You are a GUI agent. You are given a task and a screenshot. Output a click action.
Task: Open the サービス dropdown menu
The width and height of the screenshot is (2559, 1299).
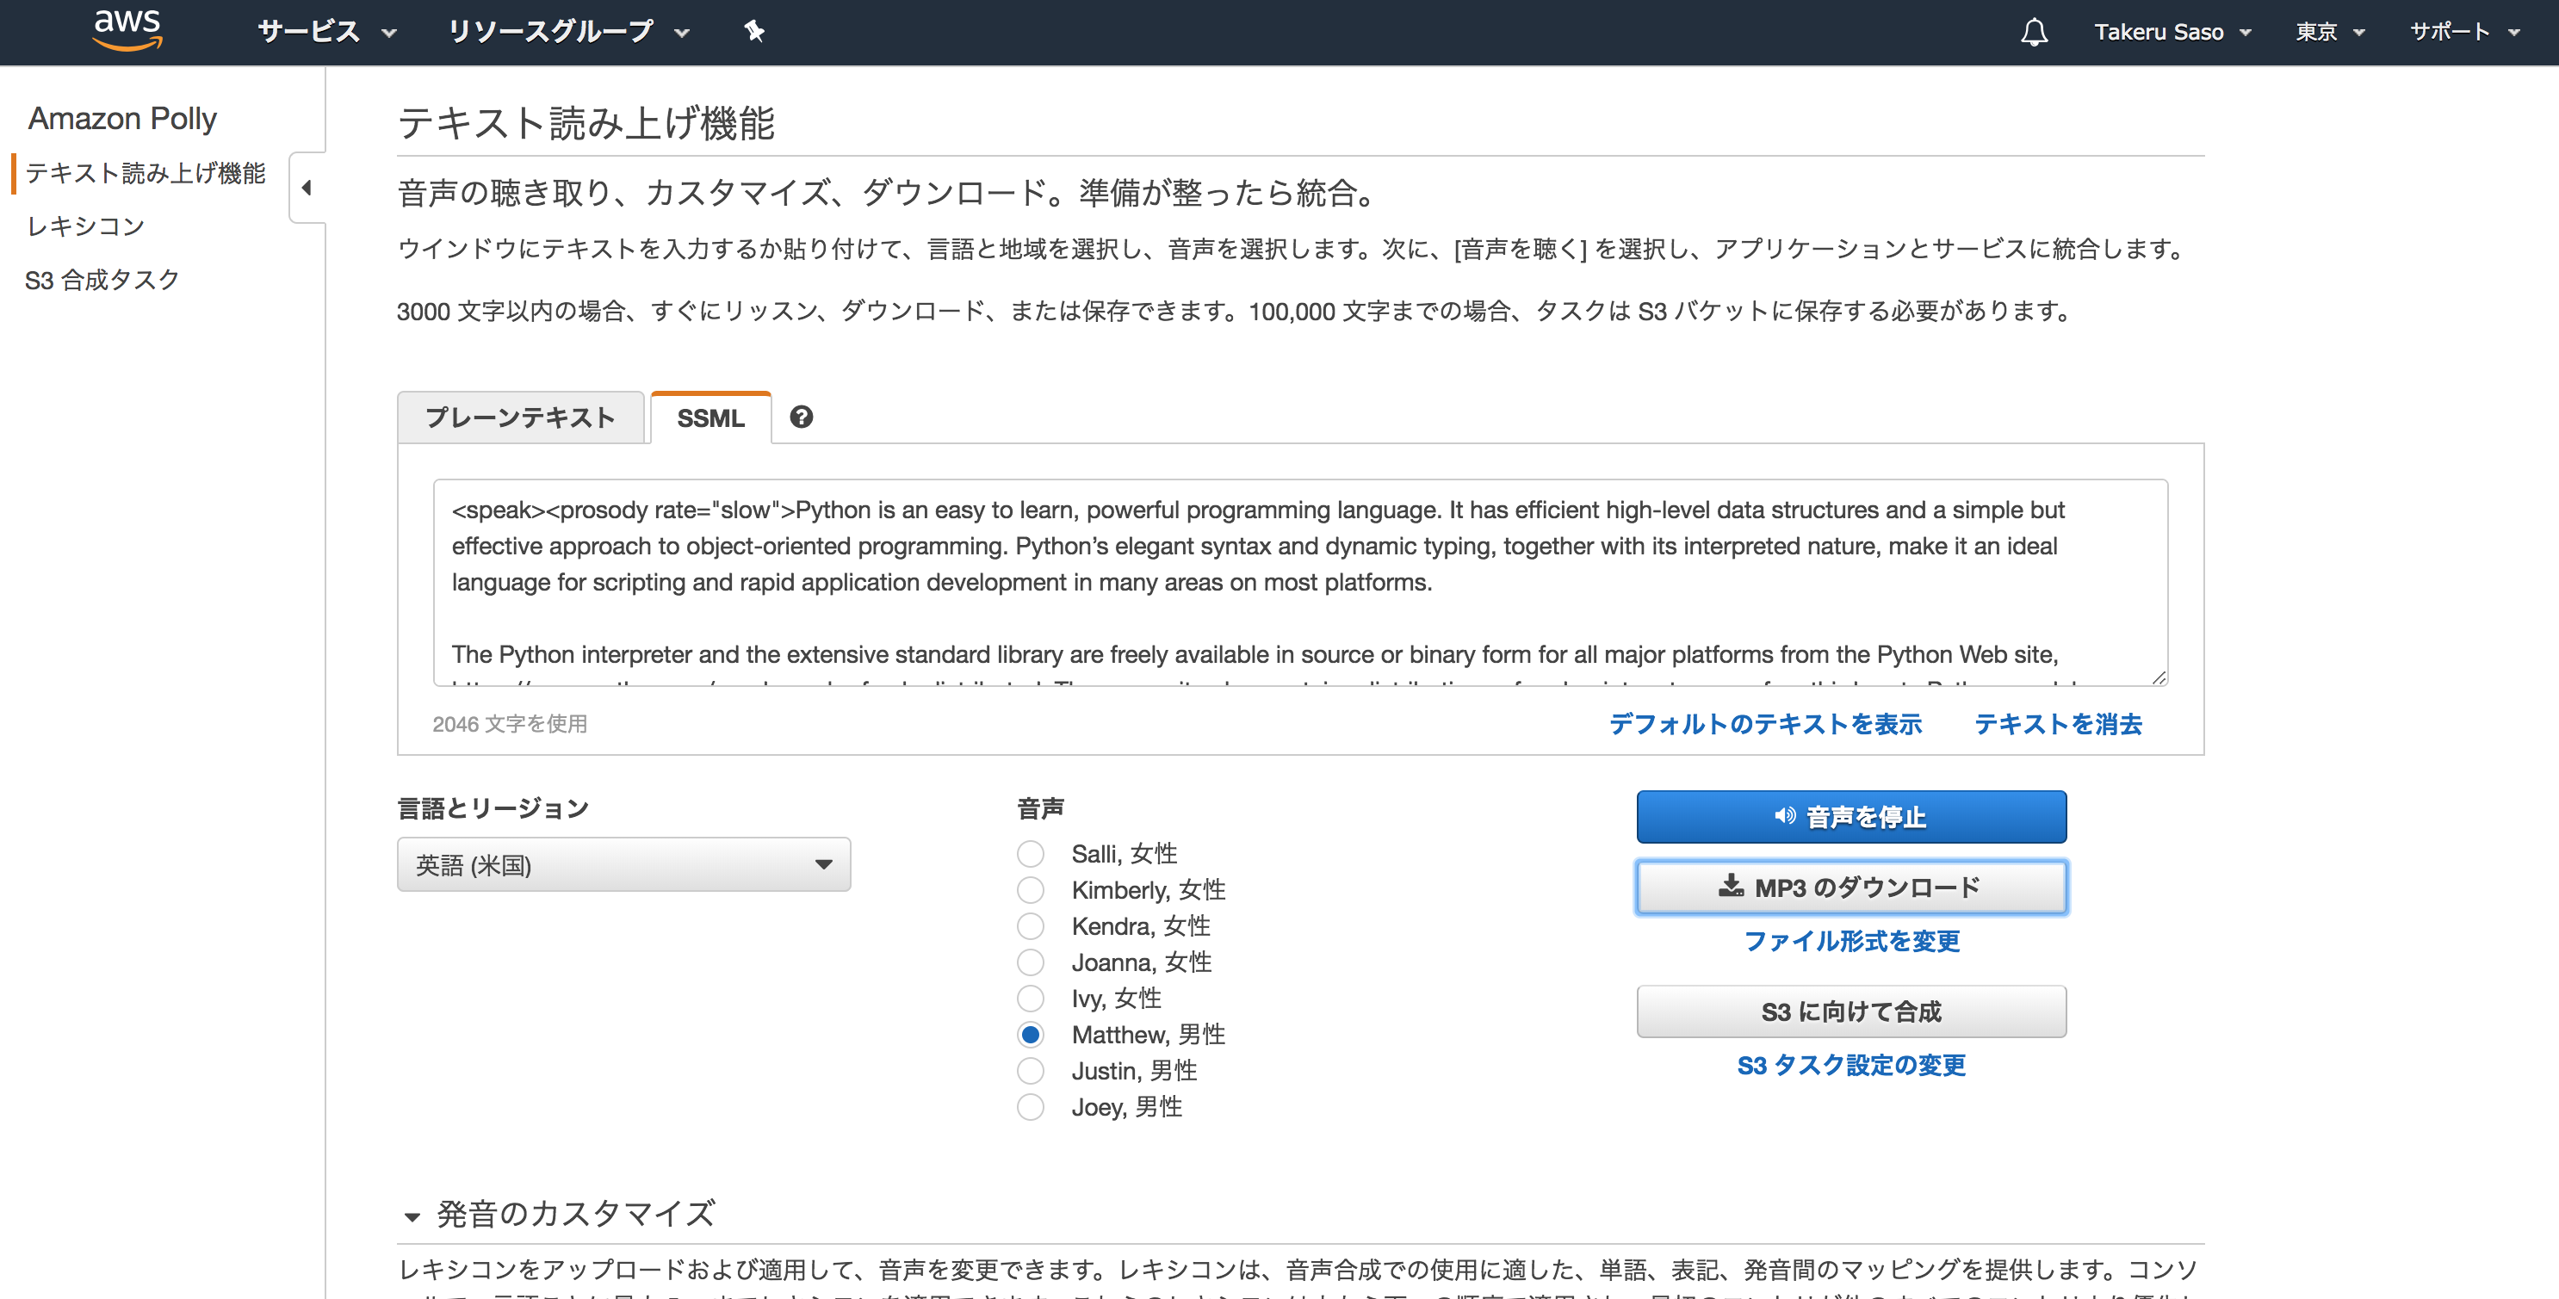click(x=327, y=32)
